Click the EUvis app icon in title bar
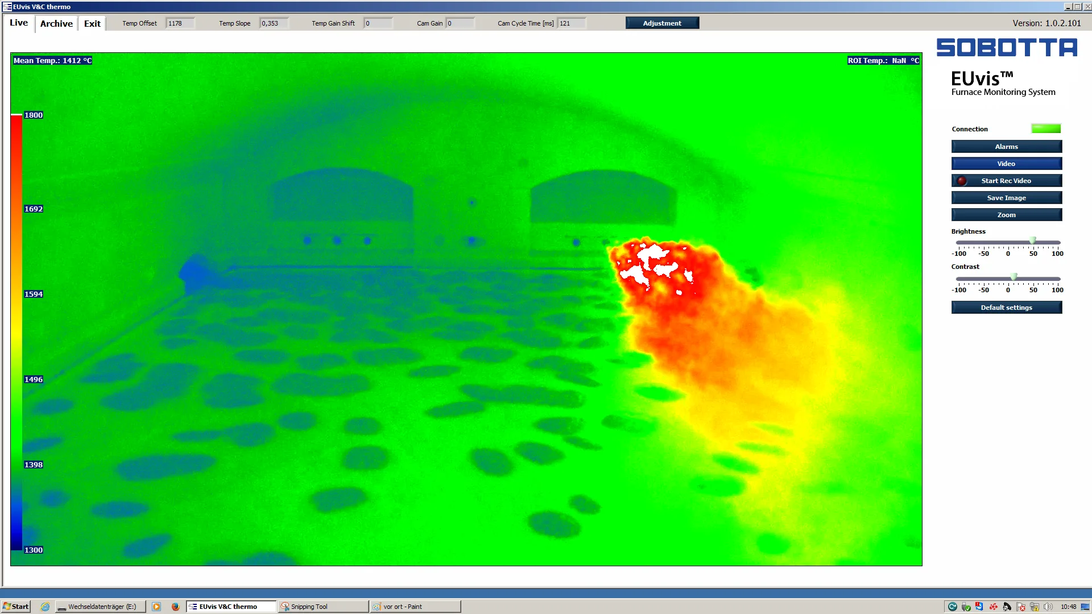The height and width of the screenshot is (614, 1092). point(7,7)
